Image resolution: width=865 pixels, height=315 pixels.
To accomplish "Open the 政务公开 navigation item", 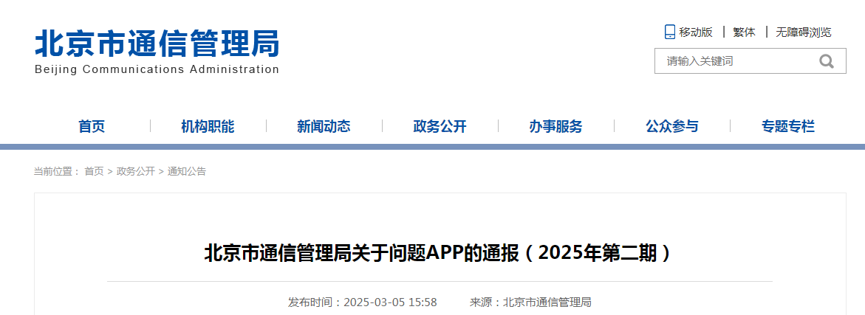I will pyautogui.click(x=440, y=127).
